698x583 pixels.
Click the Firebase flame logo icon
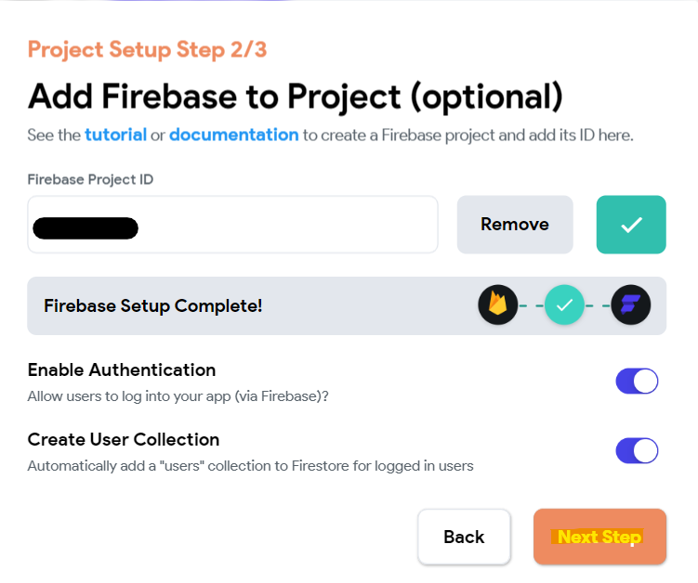click(x=498, y=304)
